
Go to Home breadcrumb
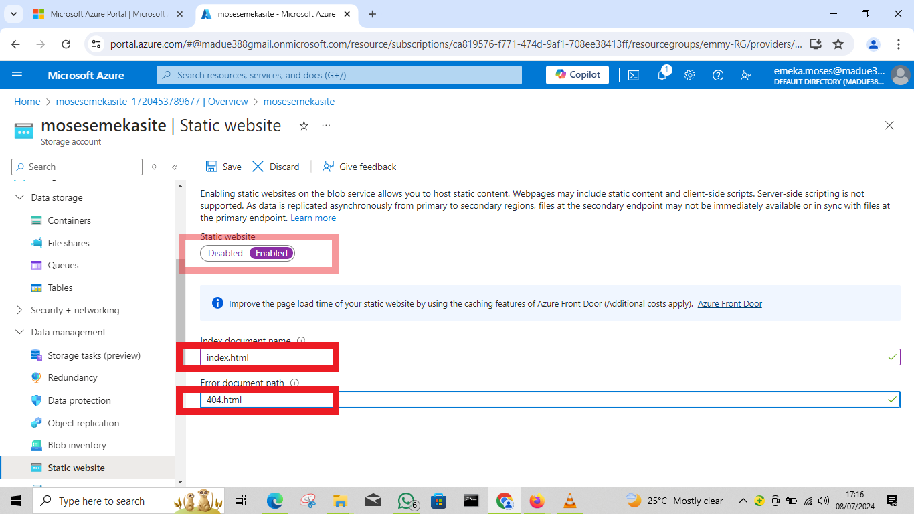pos(27,102)
